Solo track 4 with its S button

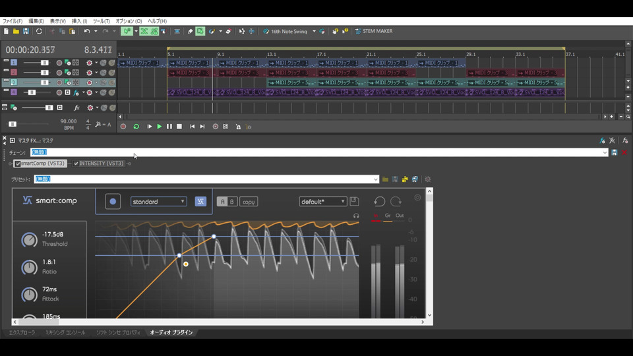pos(112,92)
